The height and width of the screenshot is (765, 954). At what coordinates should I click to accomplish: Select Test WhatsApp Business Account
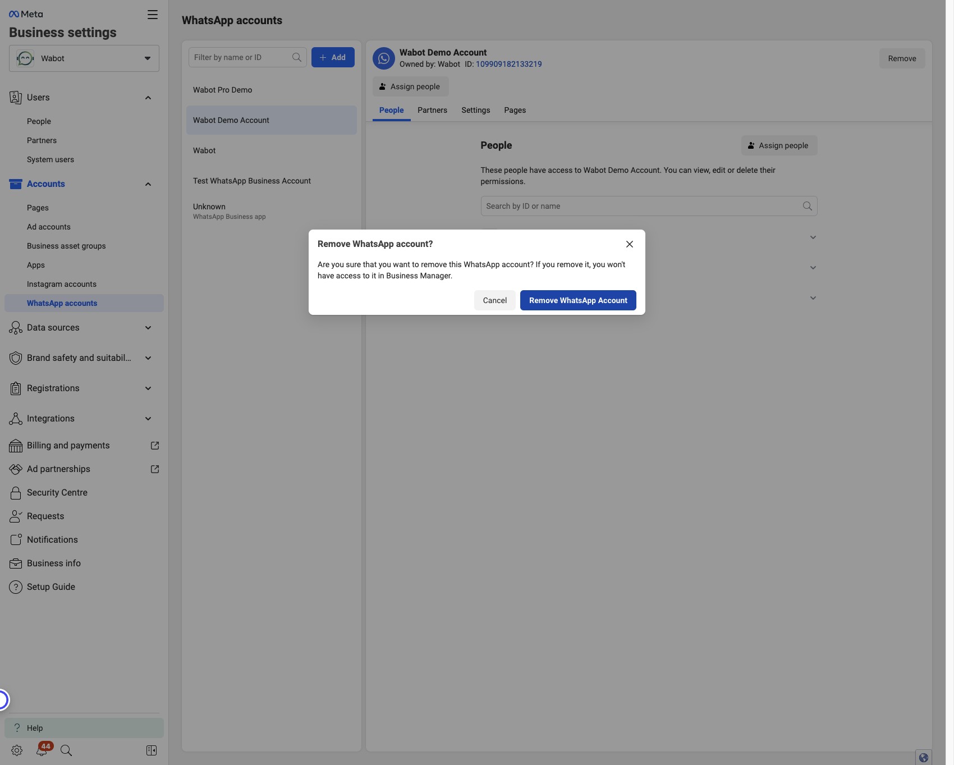[272, 181]
